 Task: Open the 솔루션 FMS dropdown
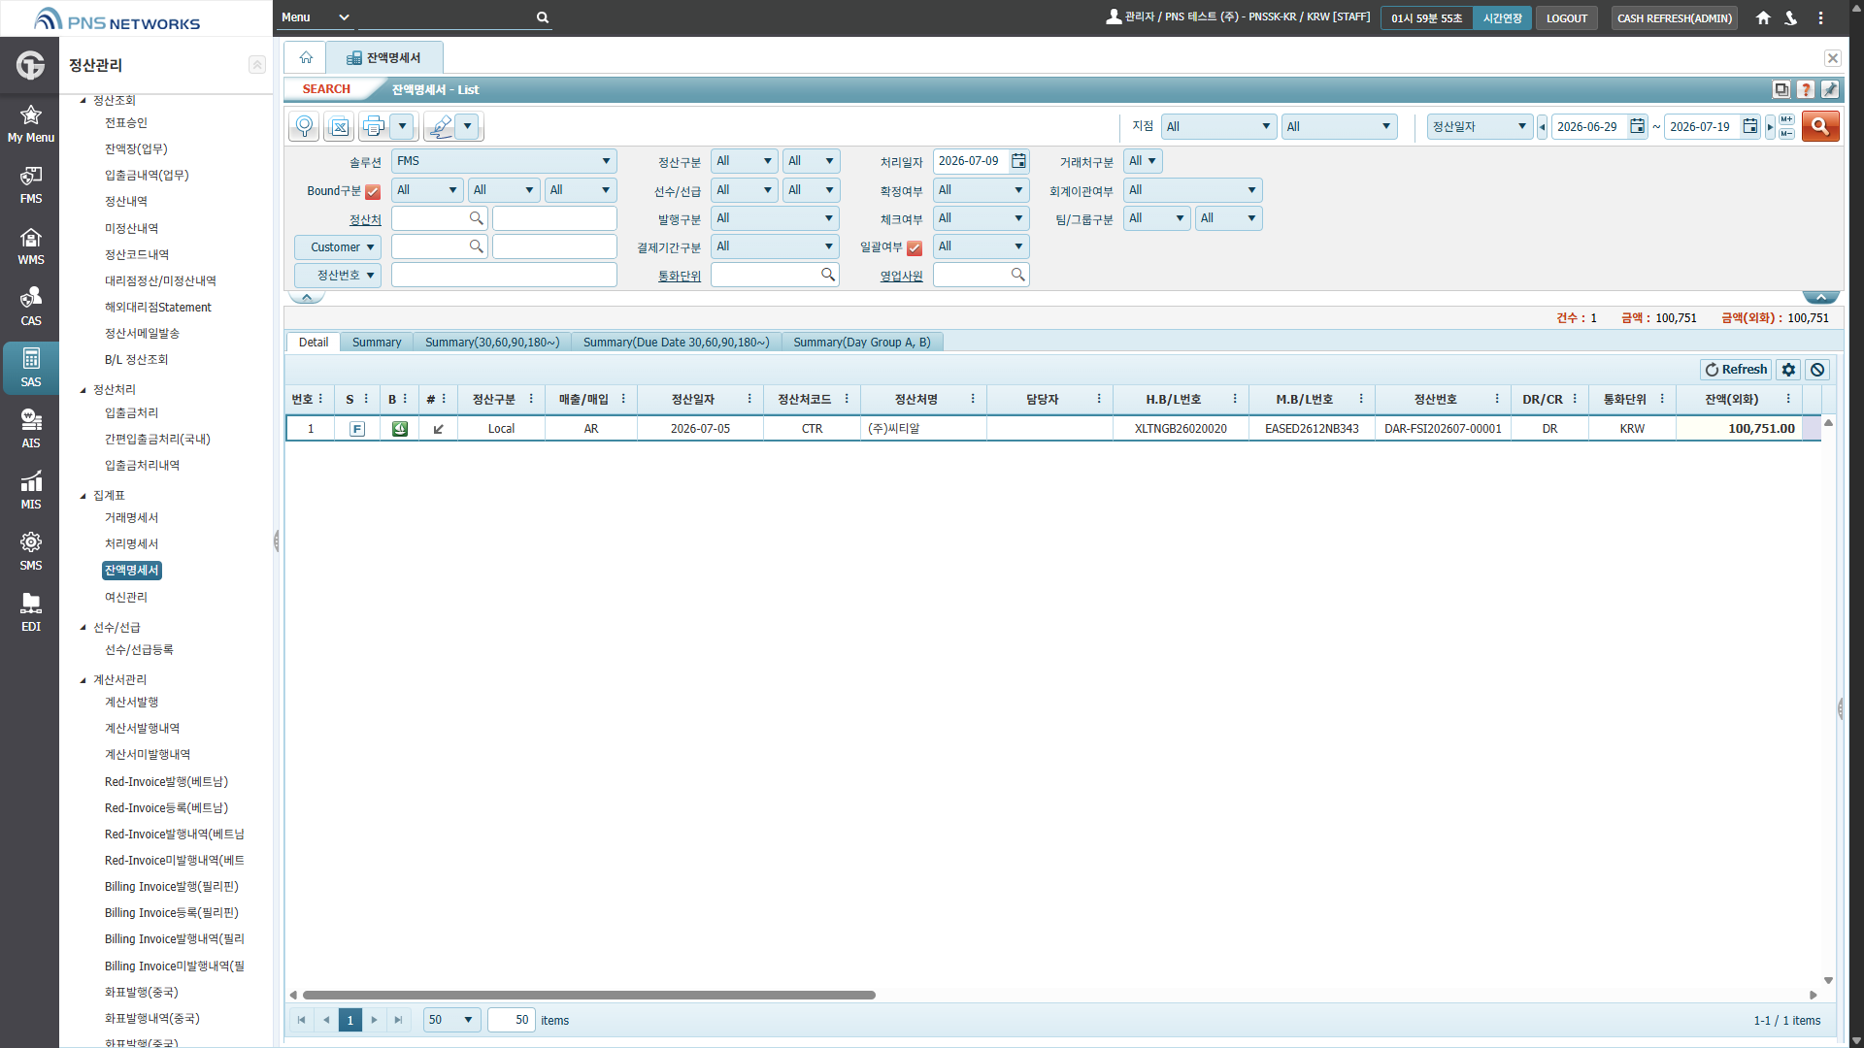[504, 161]
